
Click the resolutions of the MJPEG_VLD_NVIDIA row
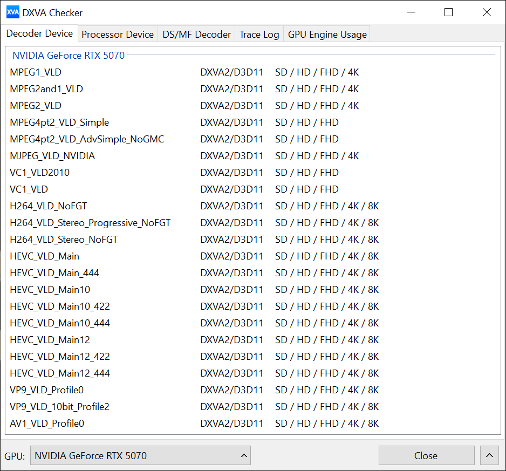pos(317,156)
